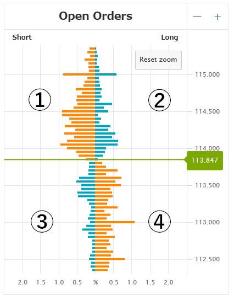Select the circled number 1 marker
This screenshot has width=234, height=296.
pos(40,100)
